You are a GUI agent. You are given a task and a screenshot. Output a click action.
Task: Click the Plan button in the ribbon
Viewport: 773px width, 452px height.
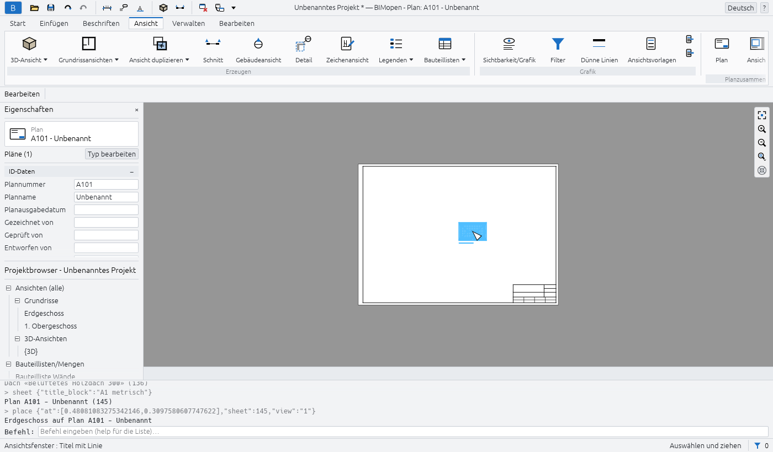click(x=722, y=51)
